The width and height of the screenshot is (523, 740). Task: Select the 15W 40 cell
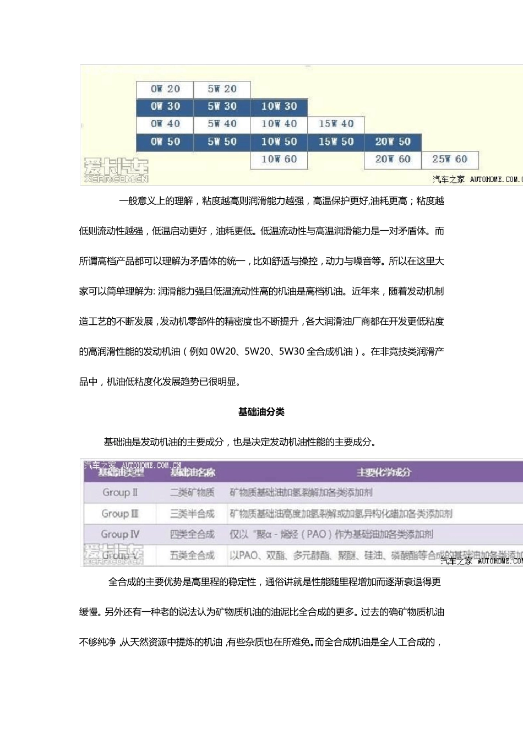[336, 124]
